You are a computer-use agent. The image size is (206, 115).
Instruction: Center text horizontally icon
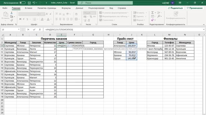(x=60, y=19)
